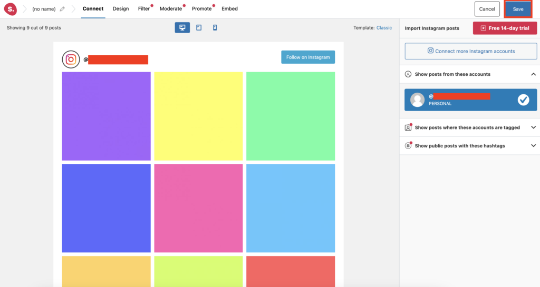Image resolution: width=540 pixels, height=287 pixels.
Task: Switch to tablet preview icon
Action: pyautogui.click(x=199, y=28)
